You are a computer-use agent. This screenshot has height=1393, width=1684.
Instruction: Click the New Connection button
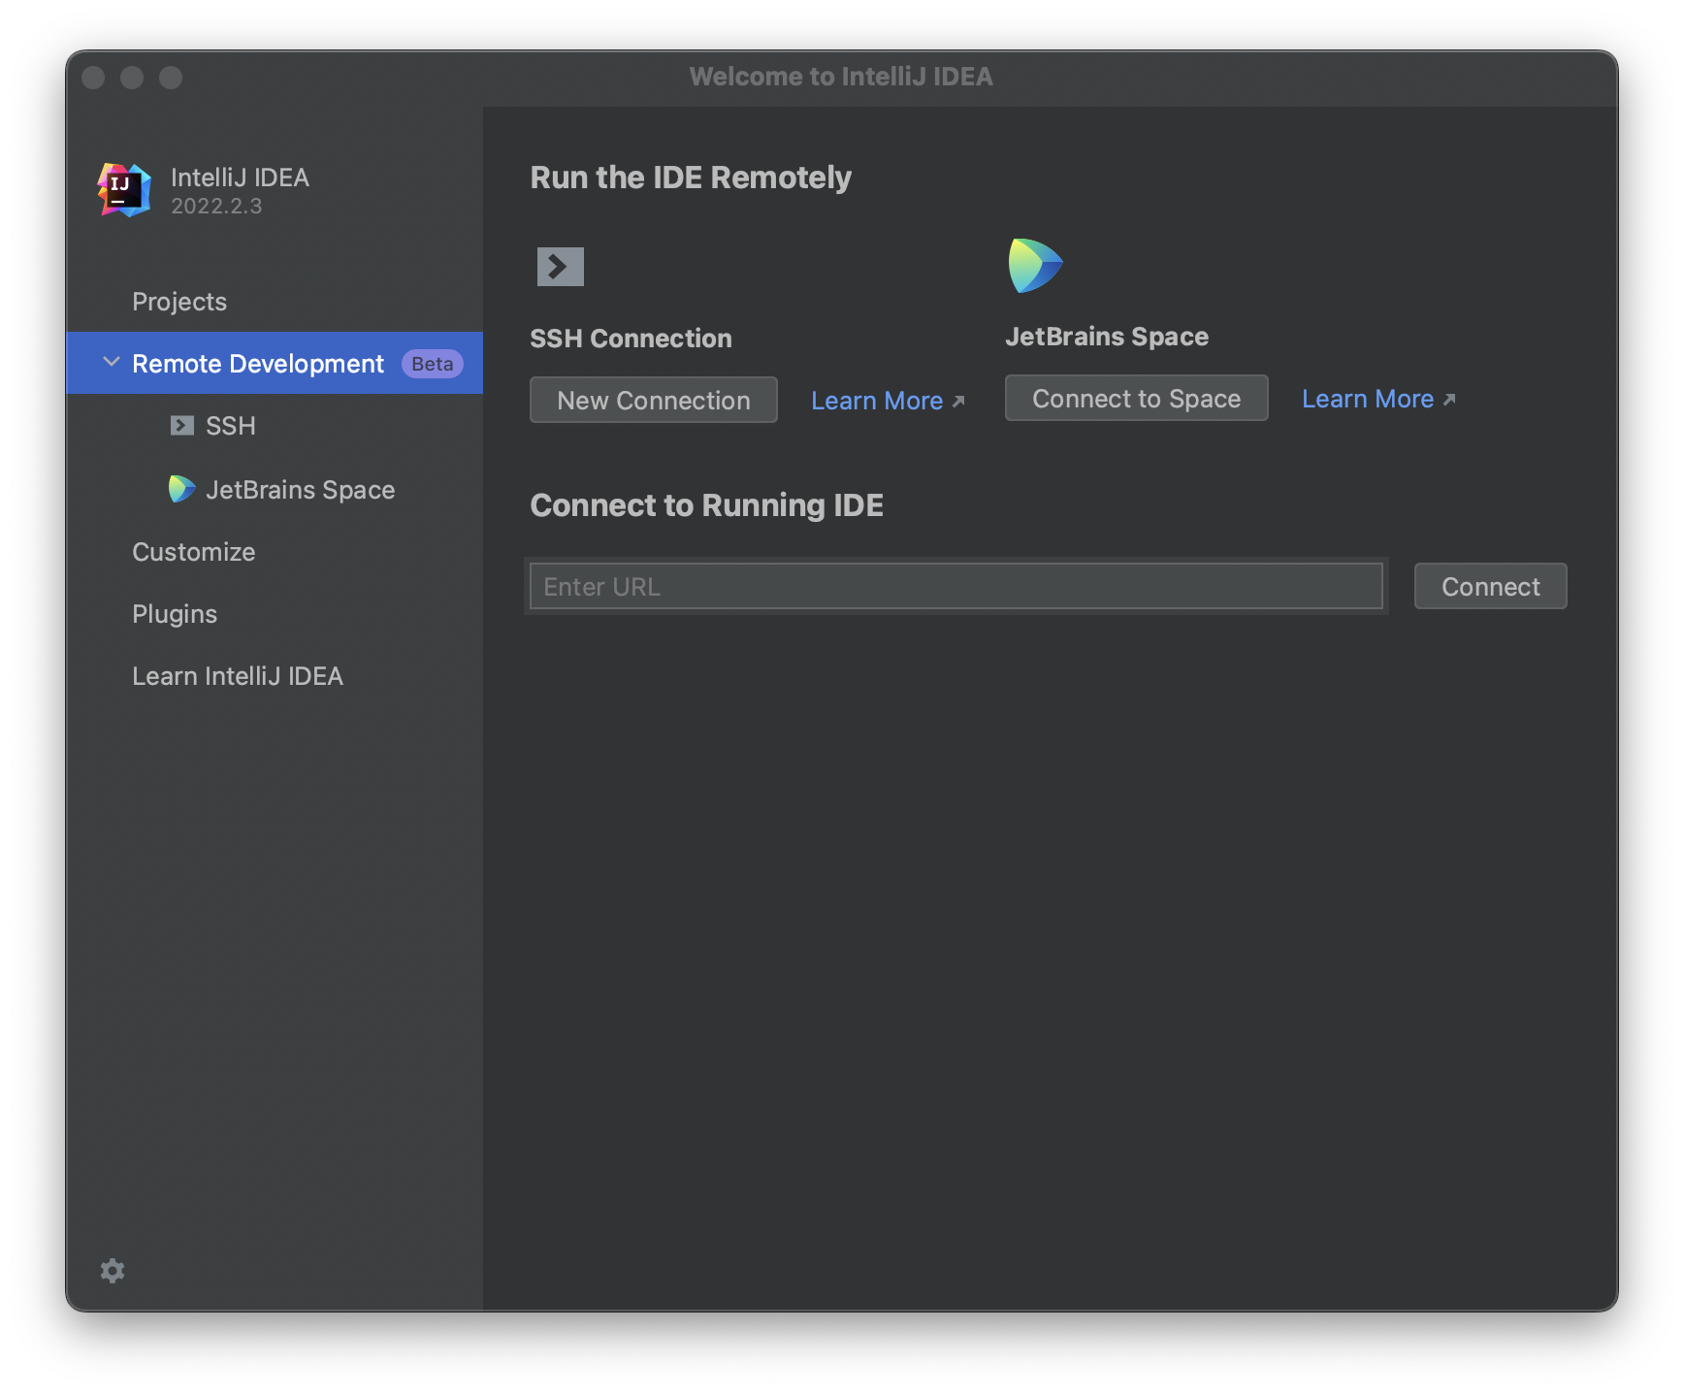click(x=654, y=400)
